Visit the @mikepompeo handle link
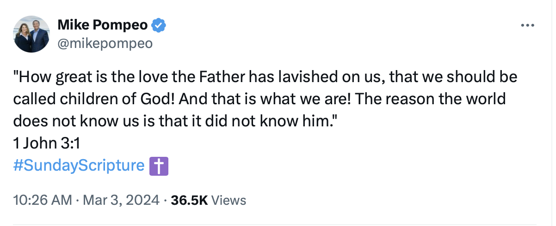Screen dimensions: 556x226 105,44
